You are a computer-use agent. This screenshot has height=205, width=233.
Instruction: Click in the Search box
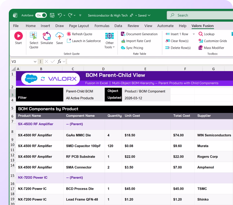tap(200, 15)
